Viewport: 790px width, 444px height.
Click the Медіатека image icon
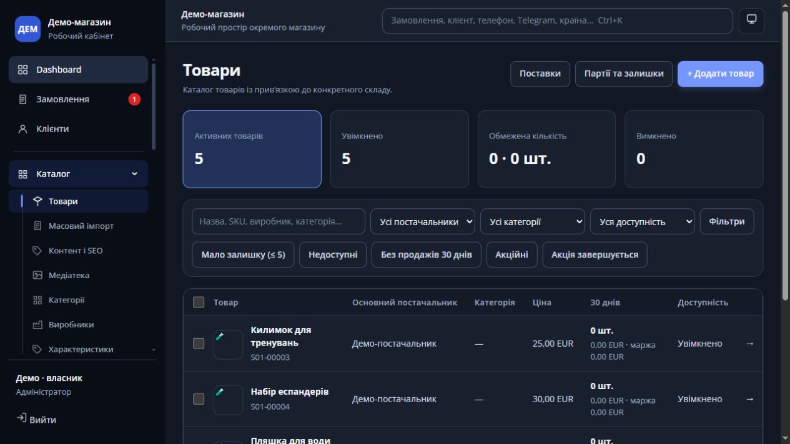pyautogui.click(x=37, y=275)
